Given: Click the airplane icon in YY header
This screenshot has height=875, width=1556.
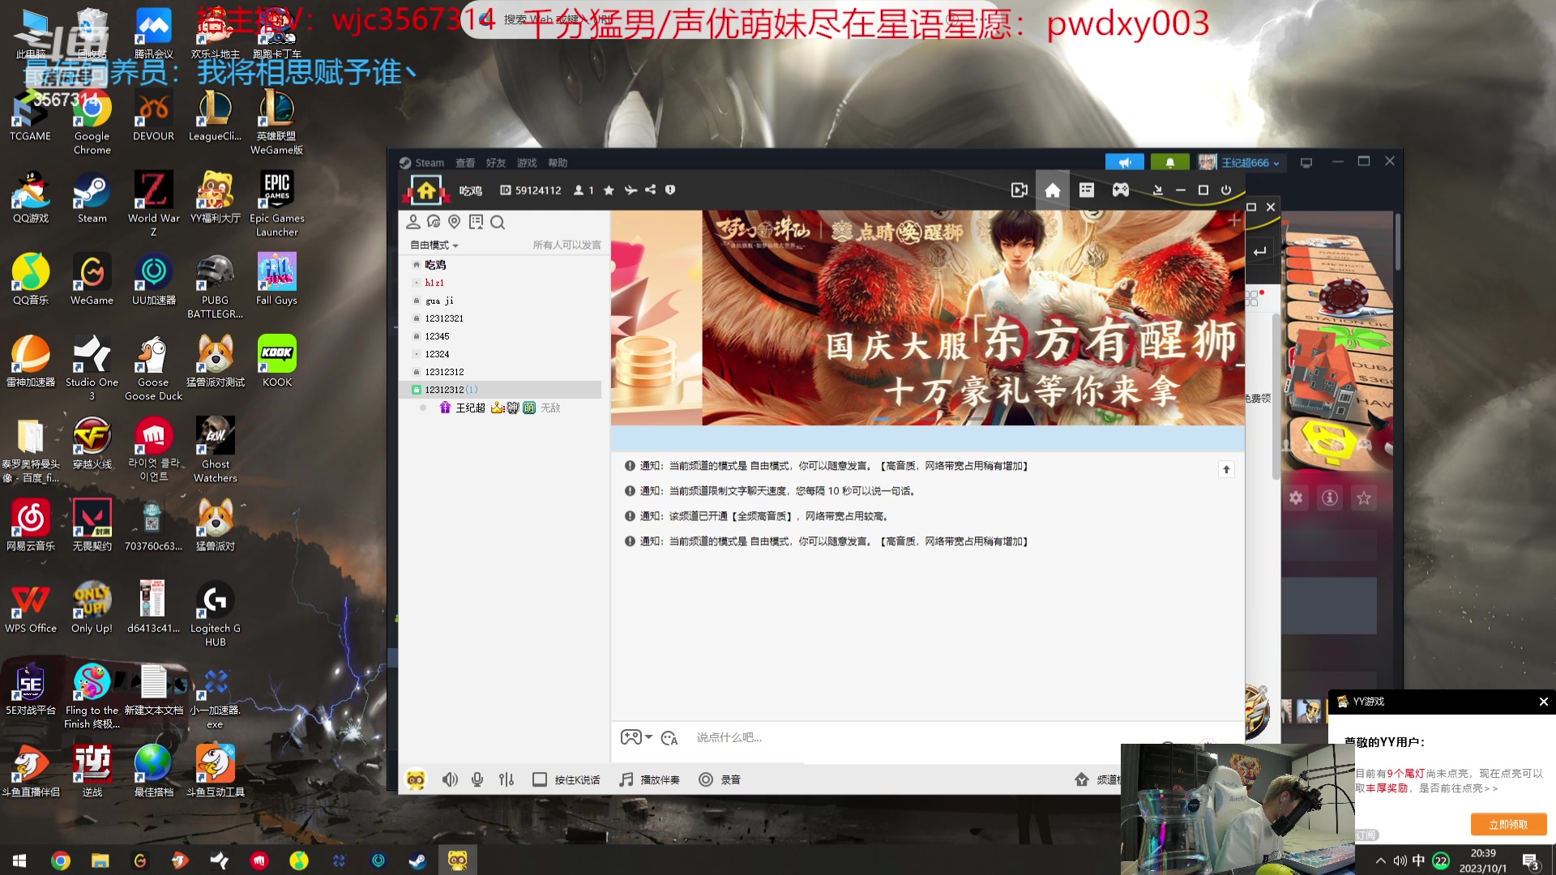Looking at the screenshot, I should (x=631, y=190).
